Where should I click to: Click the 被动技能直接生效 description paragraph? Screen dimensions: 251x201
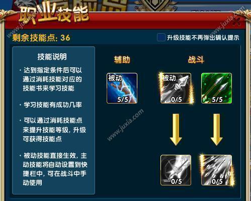coord(53,169)
